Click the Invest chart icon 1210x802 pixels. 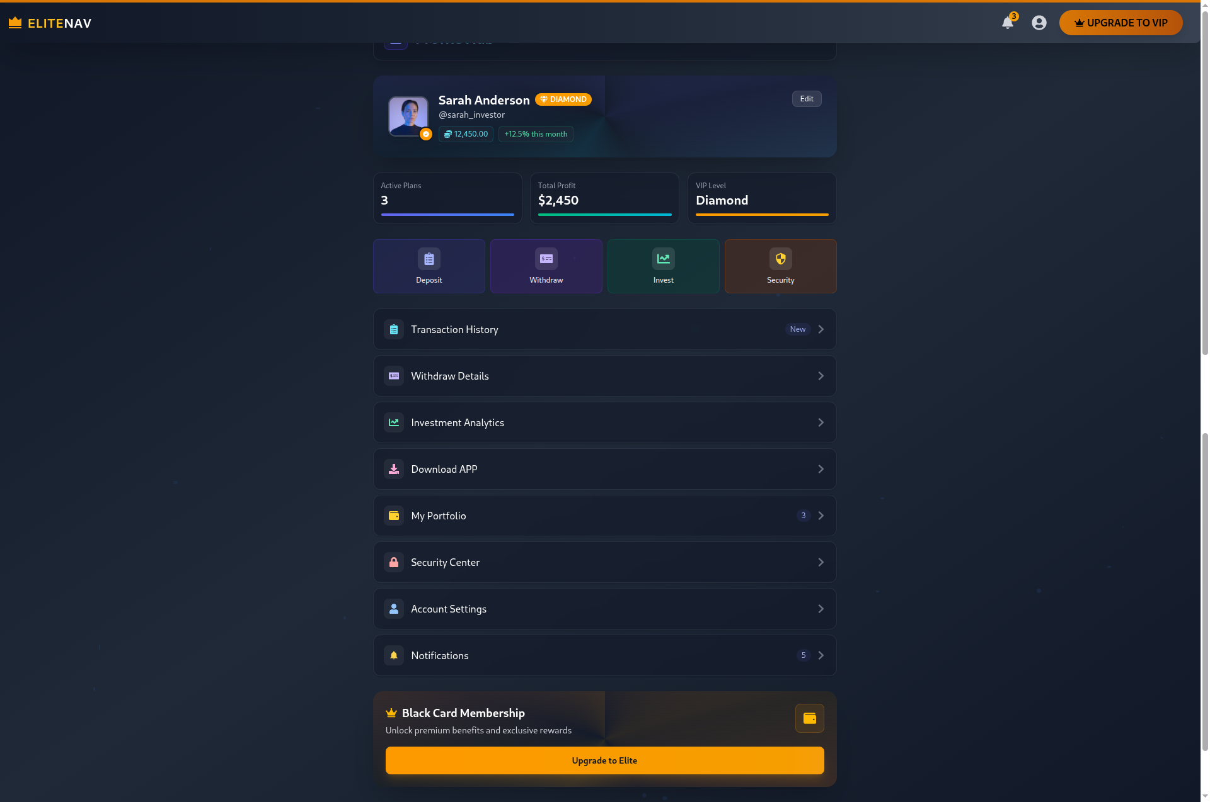(663, 259)
